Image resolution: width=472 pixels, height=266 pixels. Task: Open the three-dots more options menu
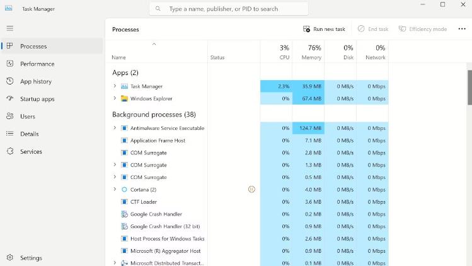point(462,29)
